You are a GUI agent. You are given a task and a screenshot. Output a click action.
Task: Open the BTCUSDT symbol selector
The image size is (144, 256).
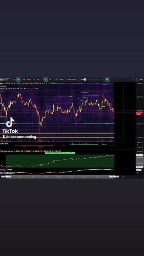pos(4,80)
